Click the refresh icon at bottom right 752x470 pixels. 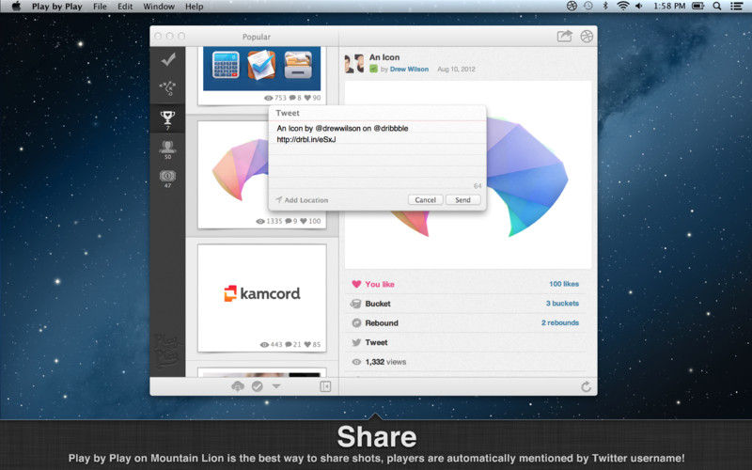[586, 386]
